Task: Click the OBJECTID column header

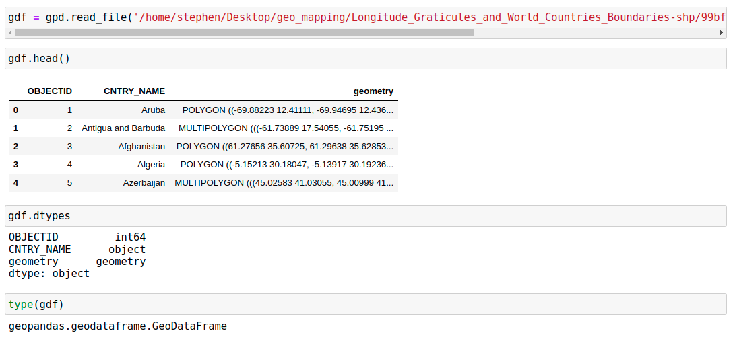Action: [49, 91]
